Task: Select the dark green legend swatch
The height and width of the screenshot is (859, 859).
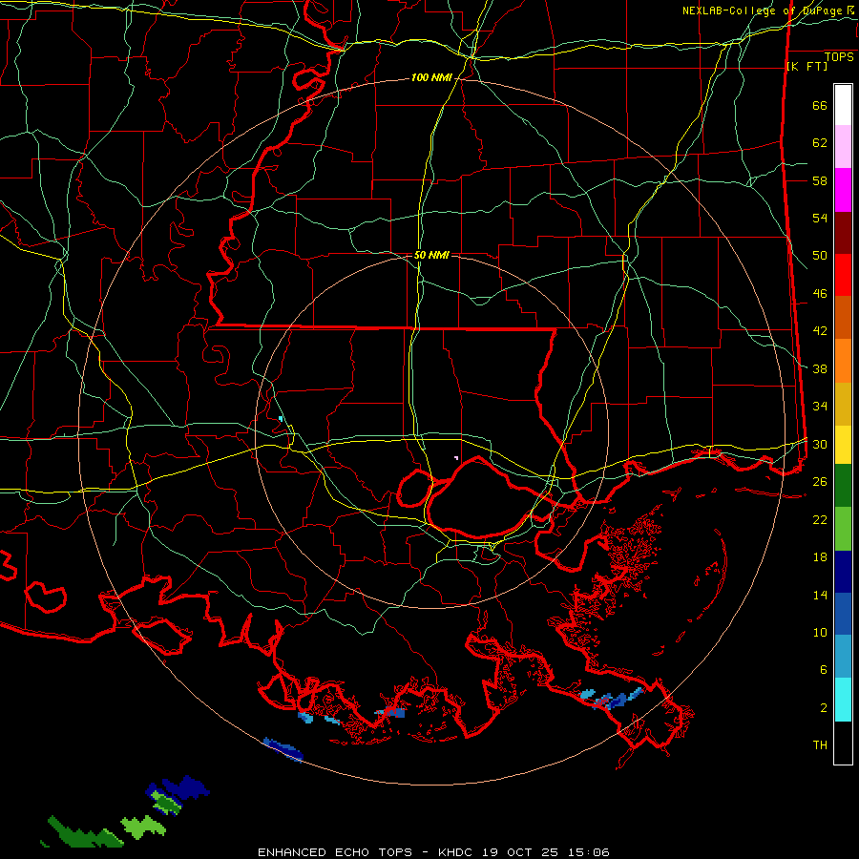Action: [x=843, y=486]
